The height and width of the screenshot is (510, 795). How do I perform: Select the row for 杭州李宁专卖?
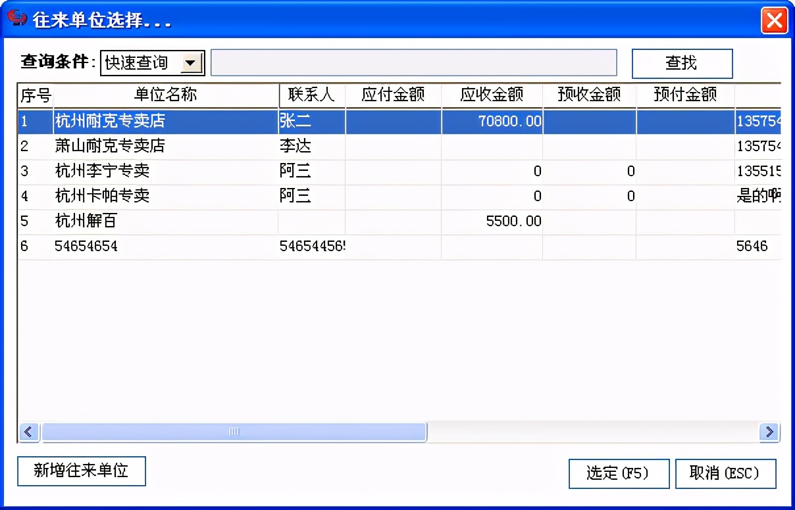pyautogui.click(x=165, y=171)
